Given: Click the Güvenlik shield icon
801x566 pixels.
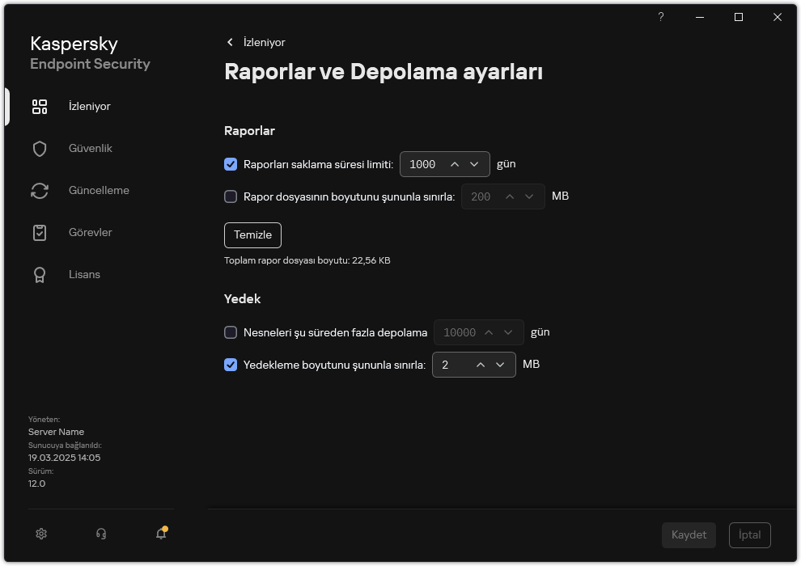Looking at the screenshot, I should pos(39,148).
